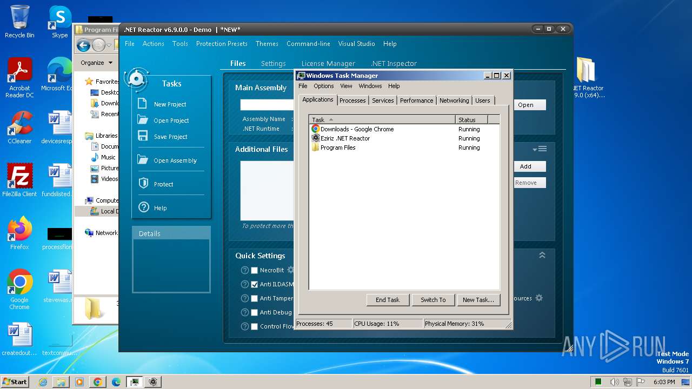Viewport: 692px width, 389px height.
Task: Click the Open Project folder icon
Action: [x=143, y=120]
